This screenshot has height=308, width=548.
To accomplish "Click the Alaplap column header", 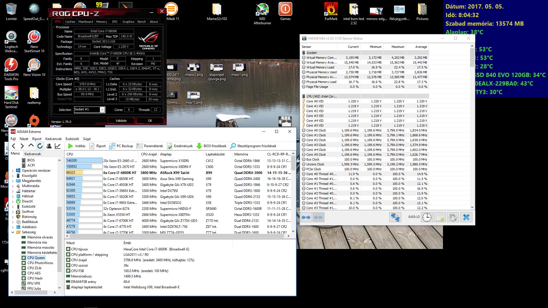I will coord(181,154).
